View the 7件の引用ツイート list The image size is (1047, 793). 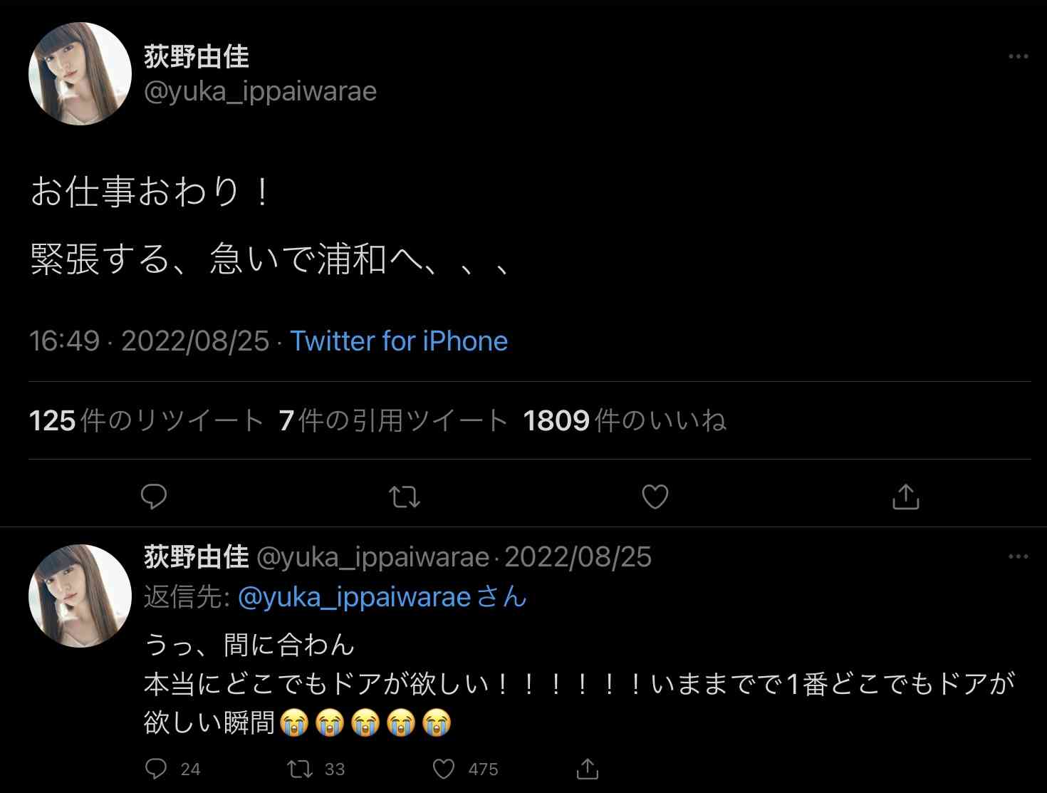(x=393, y=420)
